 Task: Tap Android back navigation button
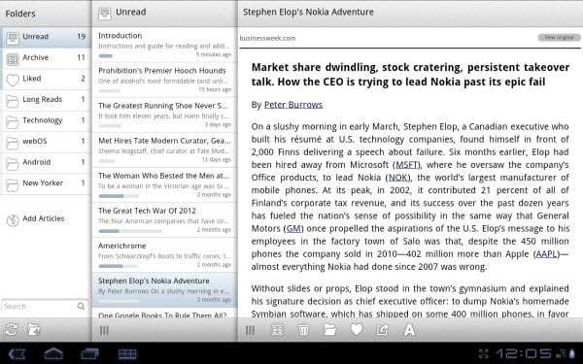17,353
